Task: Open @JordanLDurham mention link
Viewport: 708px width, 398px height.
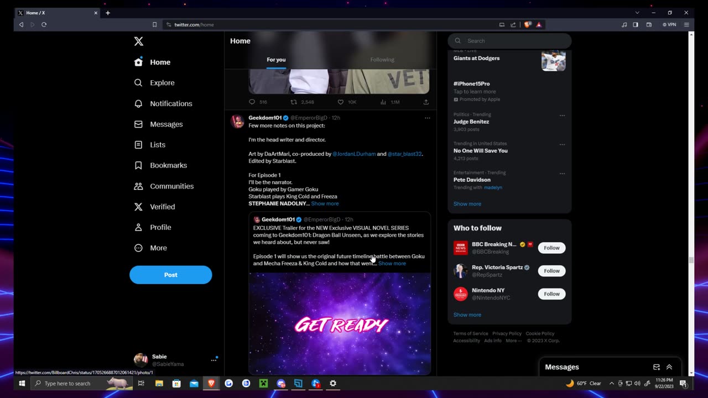Action: click(x=354, y=154)
